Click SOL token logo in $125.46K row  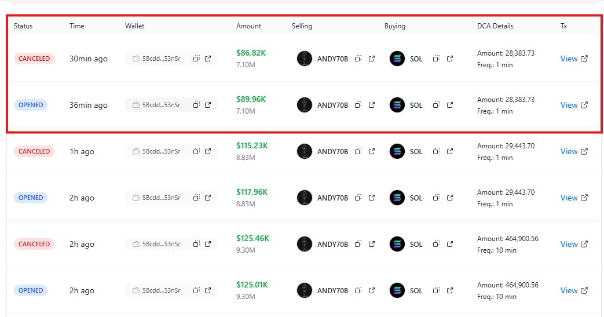click(397, 244)
